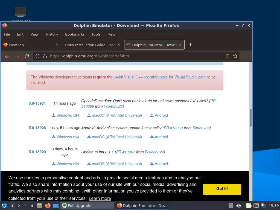Close the Dolphin Emulator tab
Image resolution: width=280 pixels, height=210 pixels.
(x=180, y=45)
